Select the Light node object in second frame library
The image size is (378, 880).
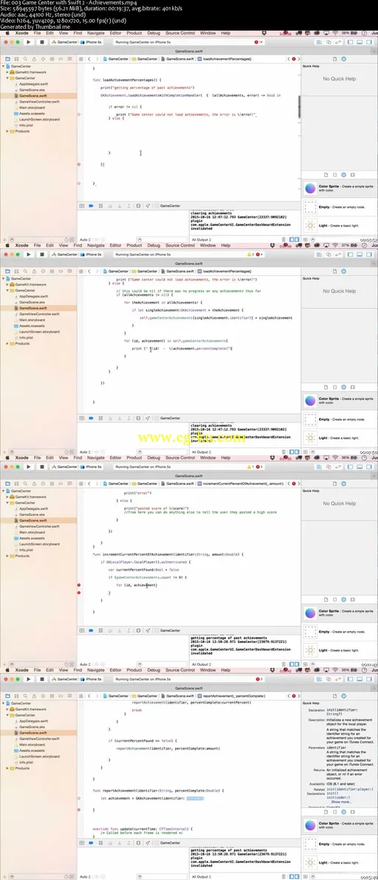tap(339, 438)
